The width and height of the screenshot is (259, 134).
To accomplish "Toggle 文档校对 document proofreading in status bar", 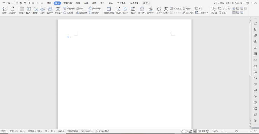I will point(87,131).
